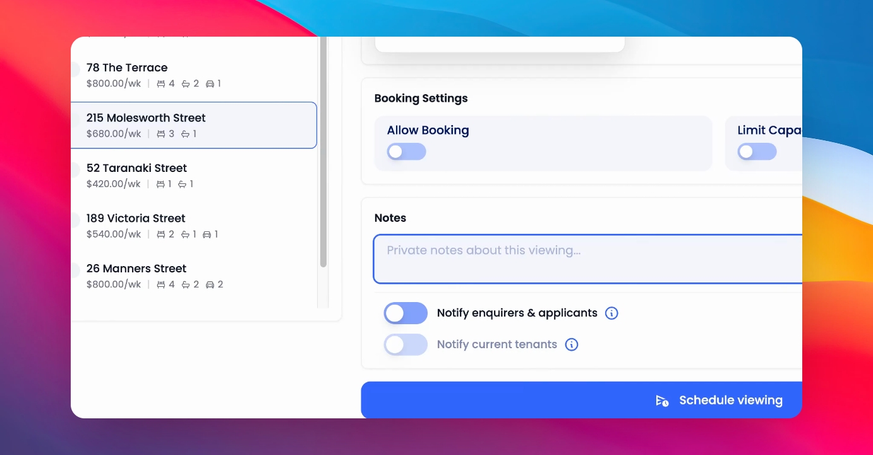Select the 189 Victoria Street property

point(193,226)
